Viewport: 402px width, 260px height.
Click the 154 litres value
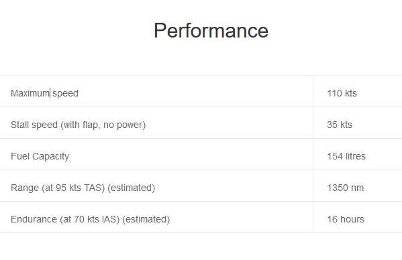coord(346,156)
